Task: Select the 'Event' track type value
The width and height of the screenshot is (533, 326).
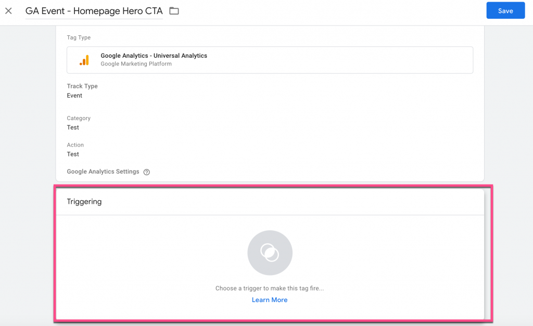Action: point(74,96)
